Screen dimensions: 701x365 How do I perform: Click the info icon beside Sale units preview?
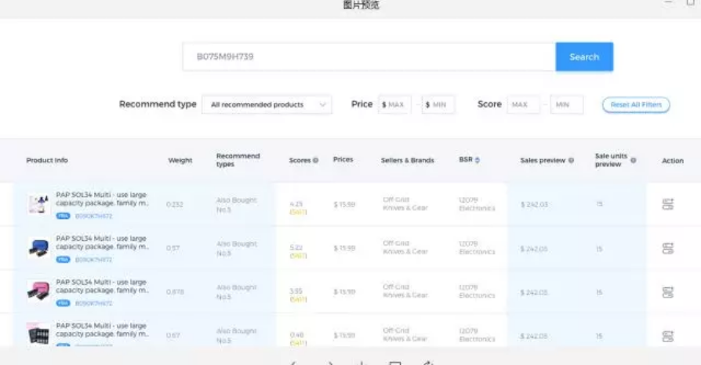pyautogui.click(x=633, y=160)
